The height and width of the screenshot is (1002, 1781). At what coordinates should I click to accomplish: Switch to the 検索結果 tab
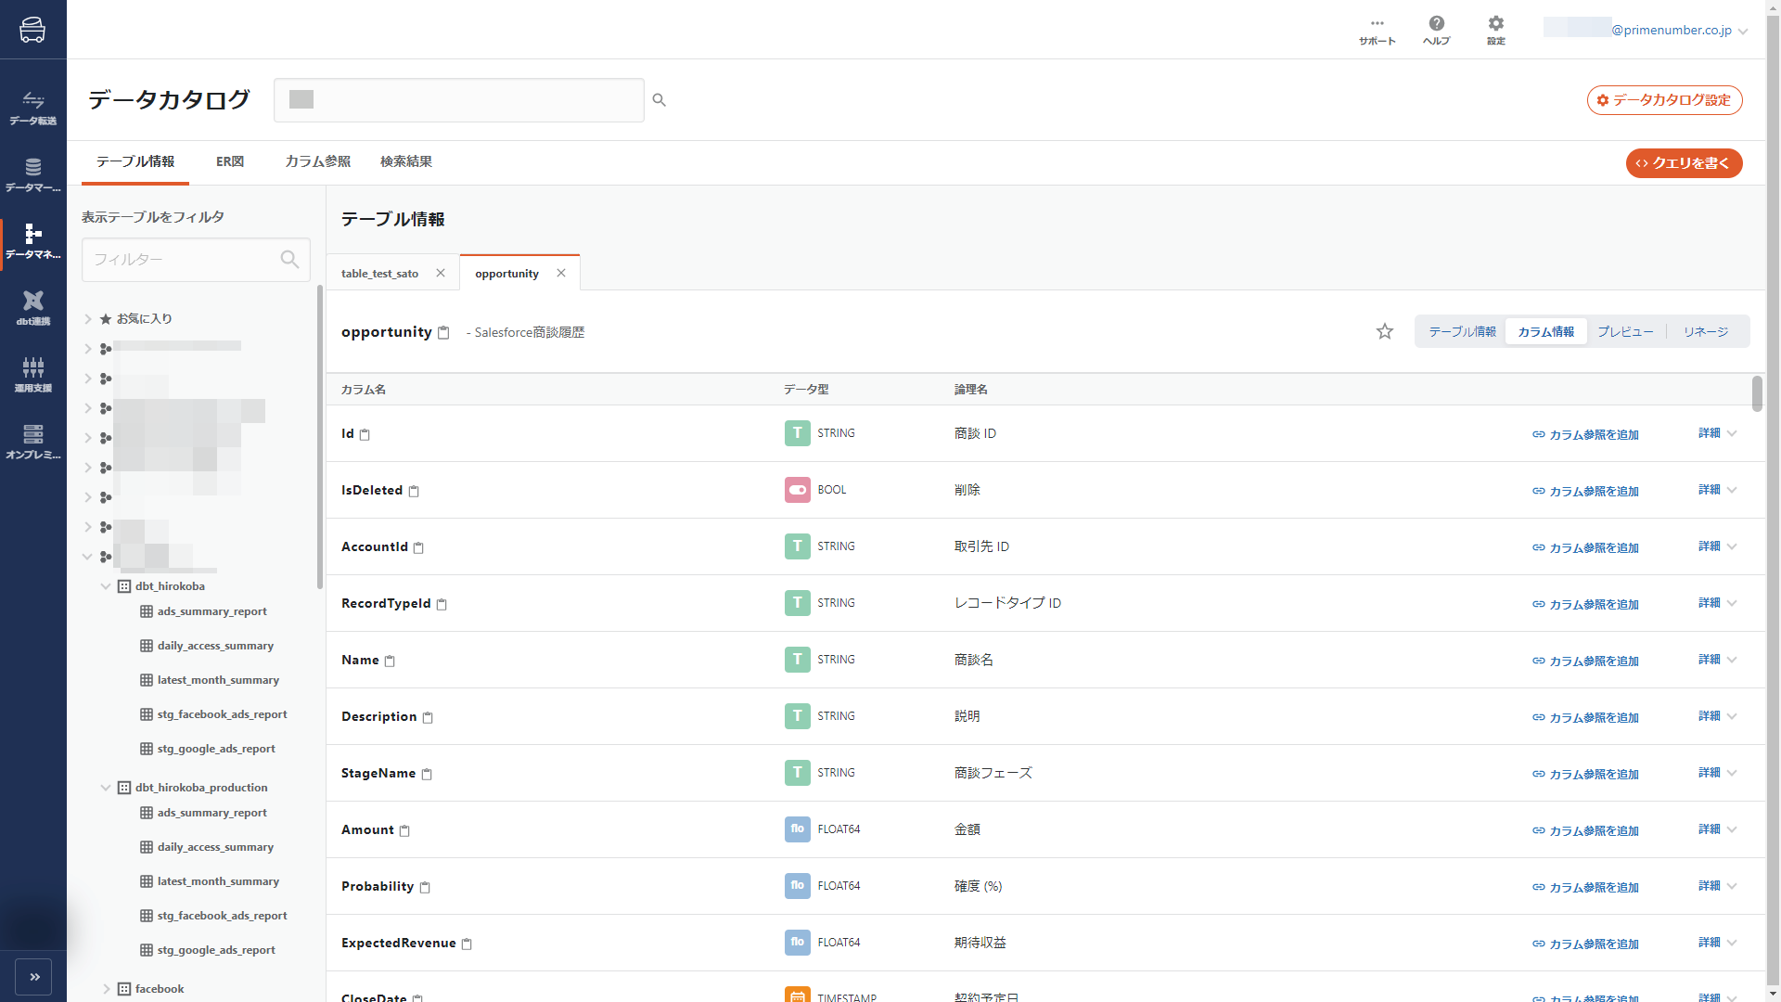[x=406, y=161]
